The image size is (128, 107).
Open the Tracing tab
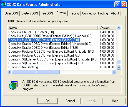74,13
